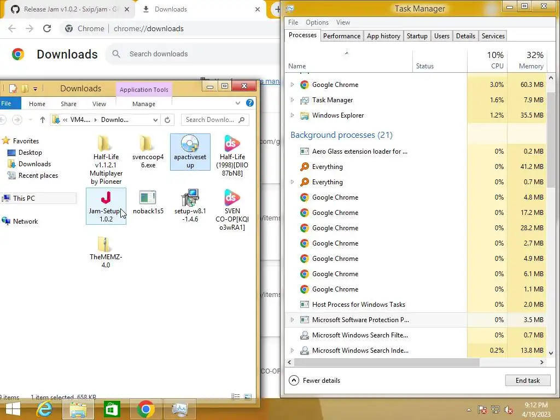This screenshot has height=420, width=560.
Task: Open the Windows Store taskbar icon
Action: (x=112, y=409)
